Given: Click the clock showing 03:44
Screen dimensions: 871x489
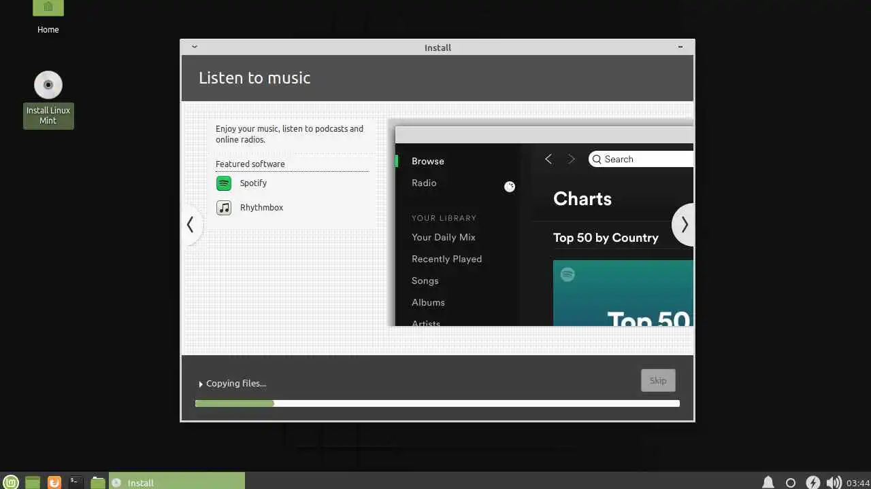Looking at the screenshot, I should (858, 483).
